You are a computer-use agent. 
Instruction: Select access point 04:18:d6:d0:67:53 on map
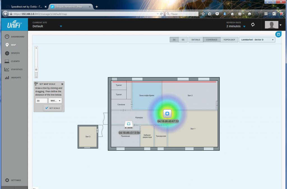pos(167,114)
